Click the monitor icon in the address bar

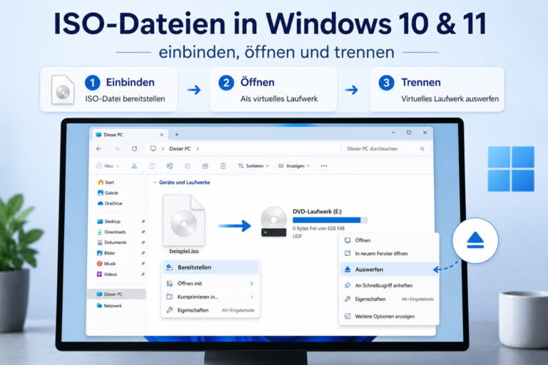tap(153, 148)
